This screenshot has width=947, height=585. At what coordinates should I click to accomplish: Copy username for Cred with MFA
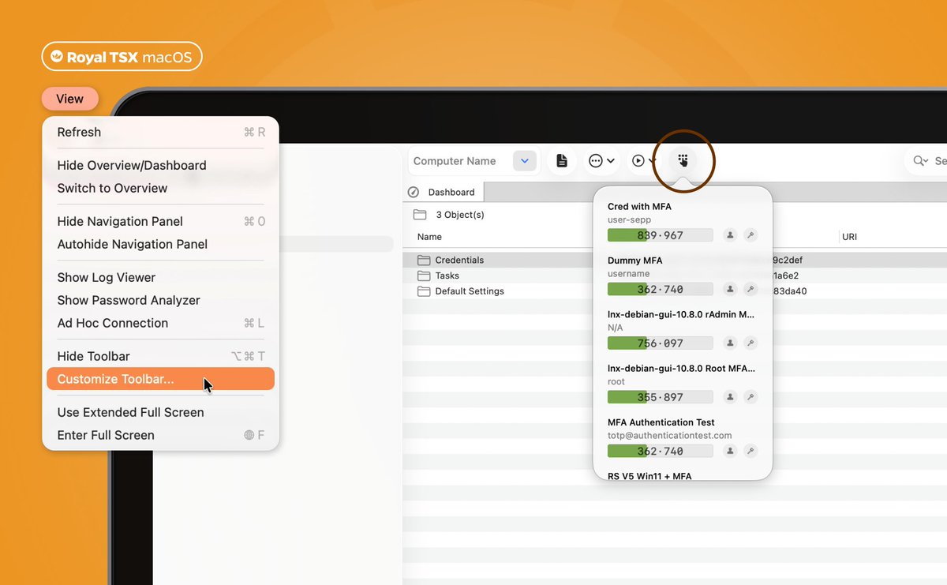tap(730, 235)
